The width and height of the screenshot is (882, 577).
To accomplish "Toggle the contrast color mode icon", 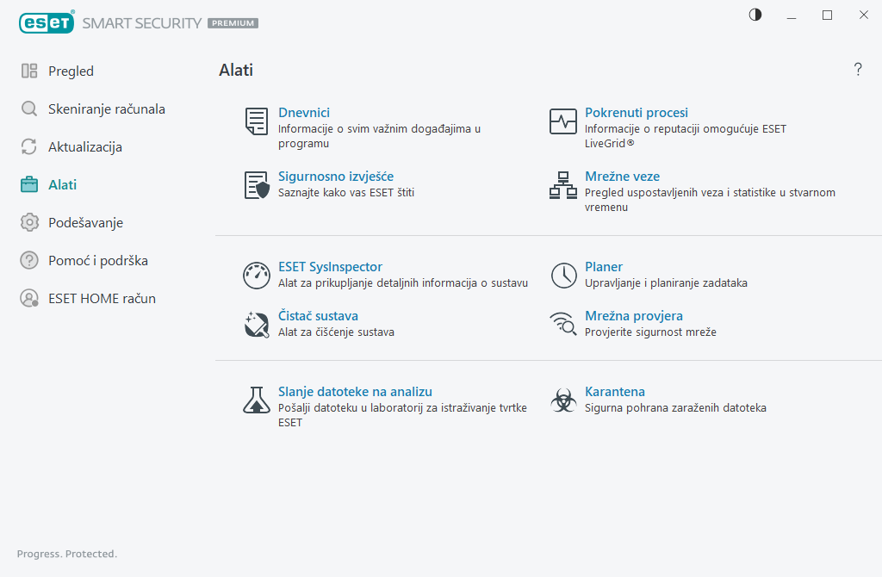I will [x=755, y=15].
